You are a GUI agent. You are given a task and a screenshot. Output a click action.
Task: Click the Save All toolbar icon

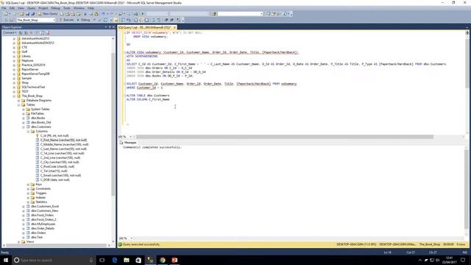[x=32, y=14]
